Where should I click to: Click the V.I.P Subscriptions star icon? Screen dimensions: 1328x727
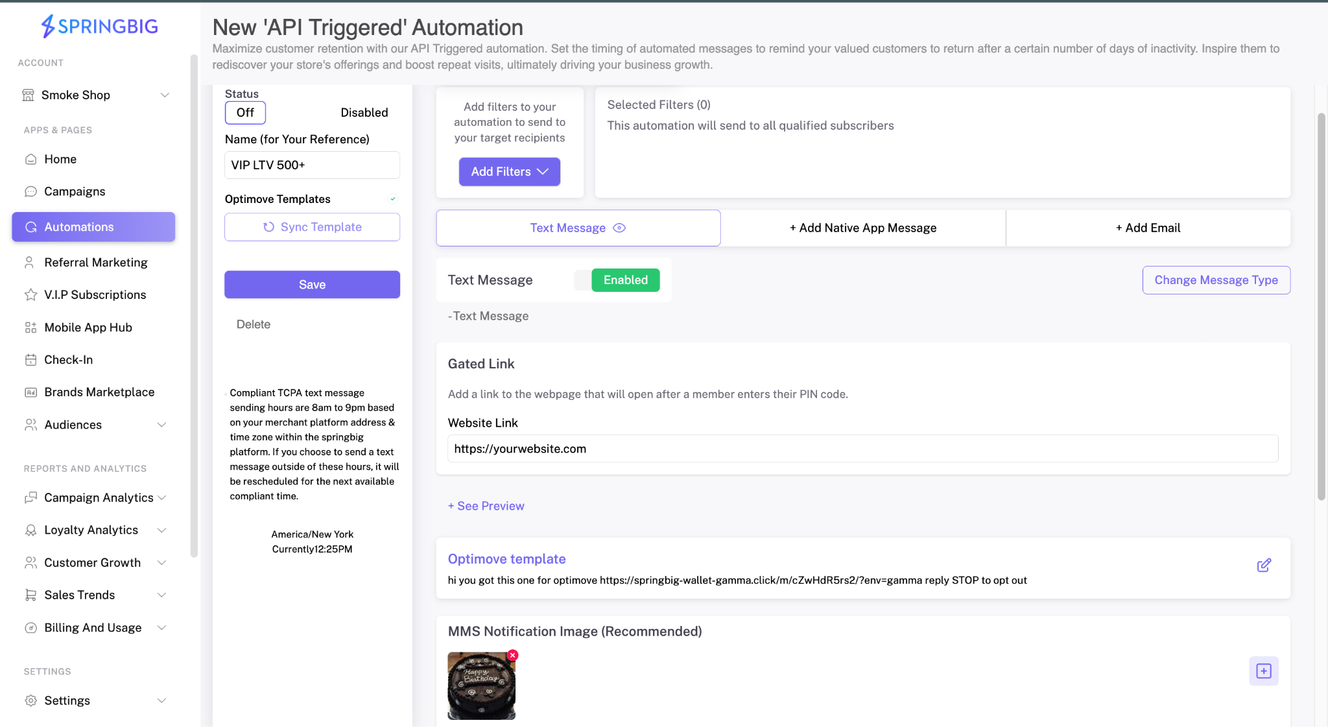tap(30, 295)
